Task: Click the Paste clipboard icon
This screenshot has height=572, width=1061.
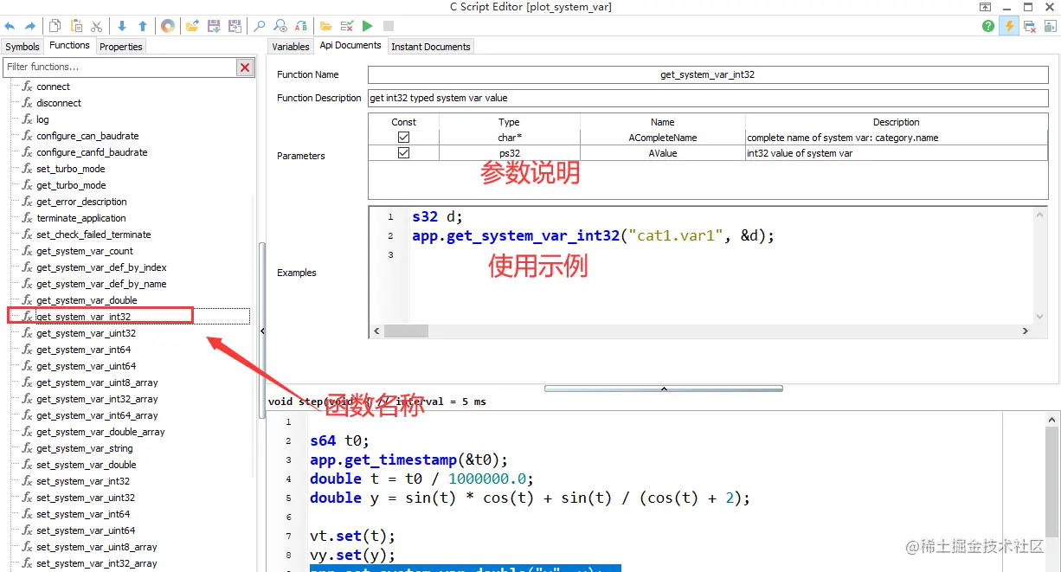Action: pyautogui.click(x=76, y=26)
